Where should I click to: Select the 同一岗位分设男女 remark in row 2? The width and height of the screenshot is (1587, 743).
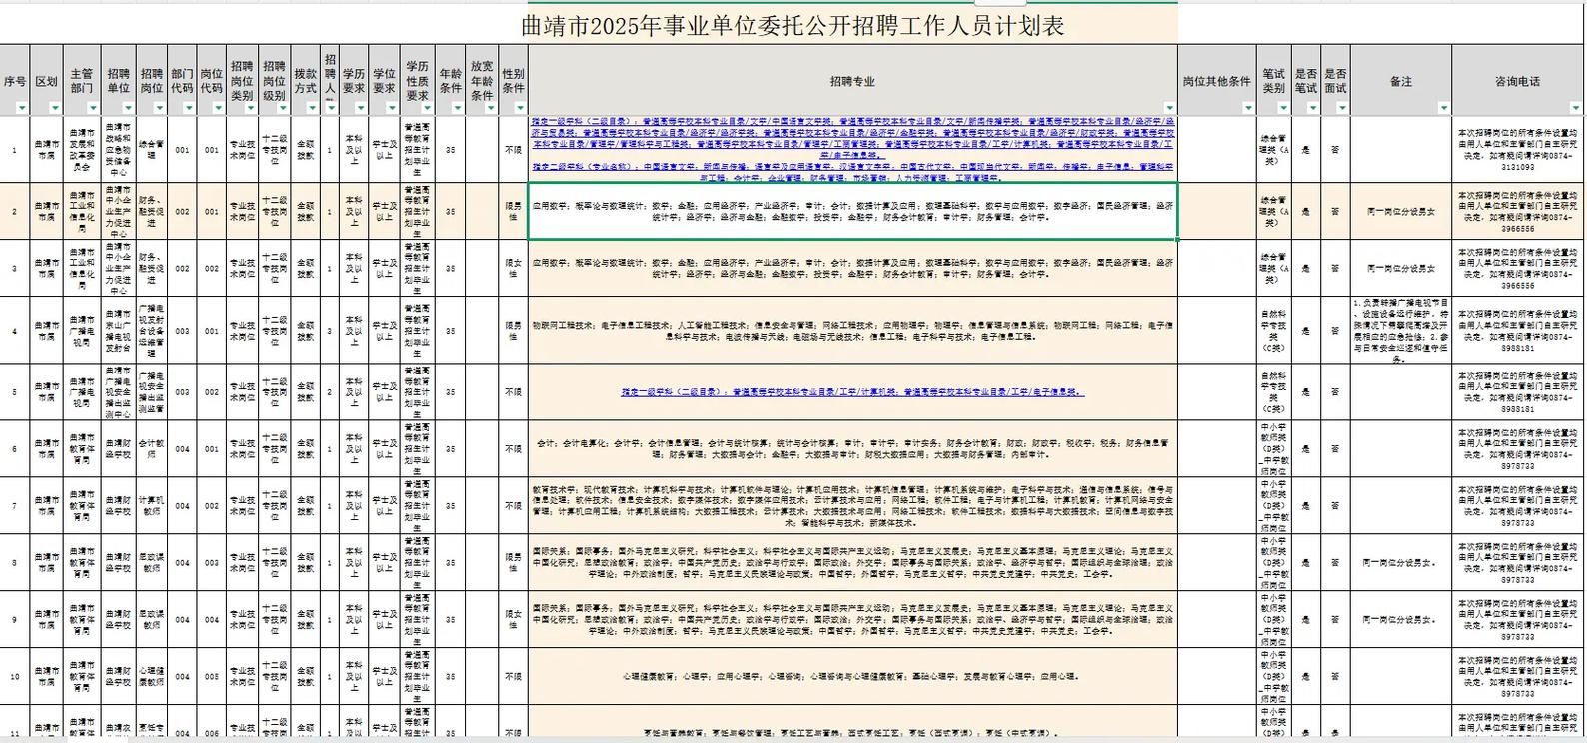pyautogui.click(x=1401, y=211)
